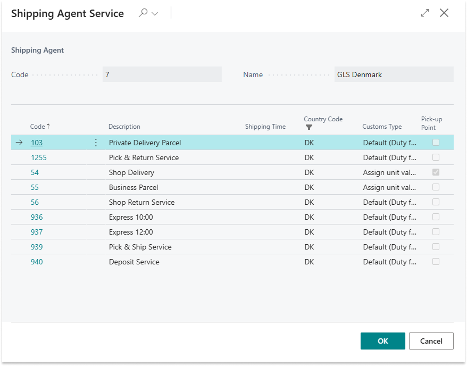Click the Shipping Time column header
The width and height of the screenshot is (467, 366).
click(x=265, y=127)
